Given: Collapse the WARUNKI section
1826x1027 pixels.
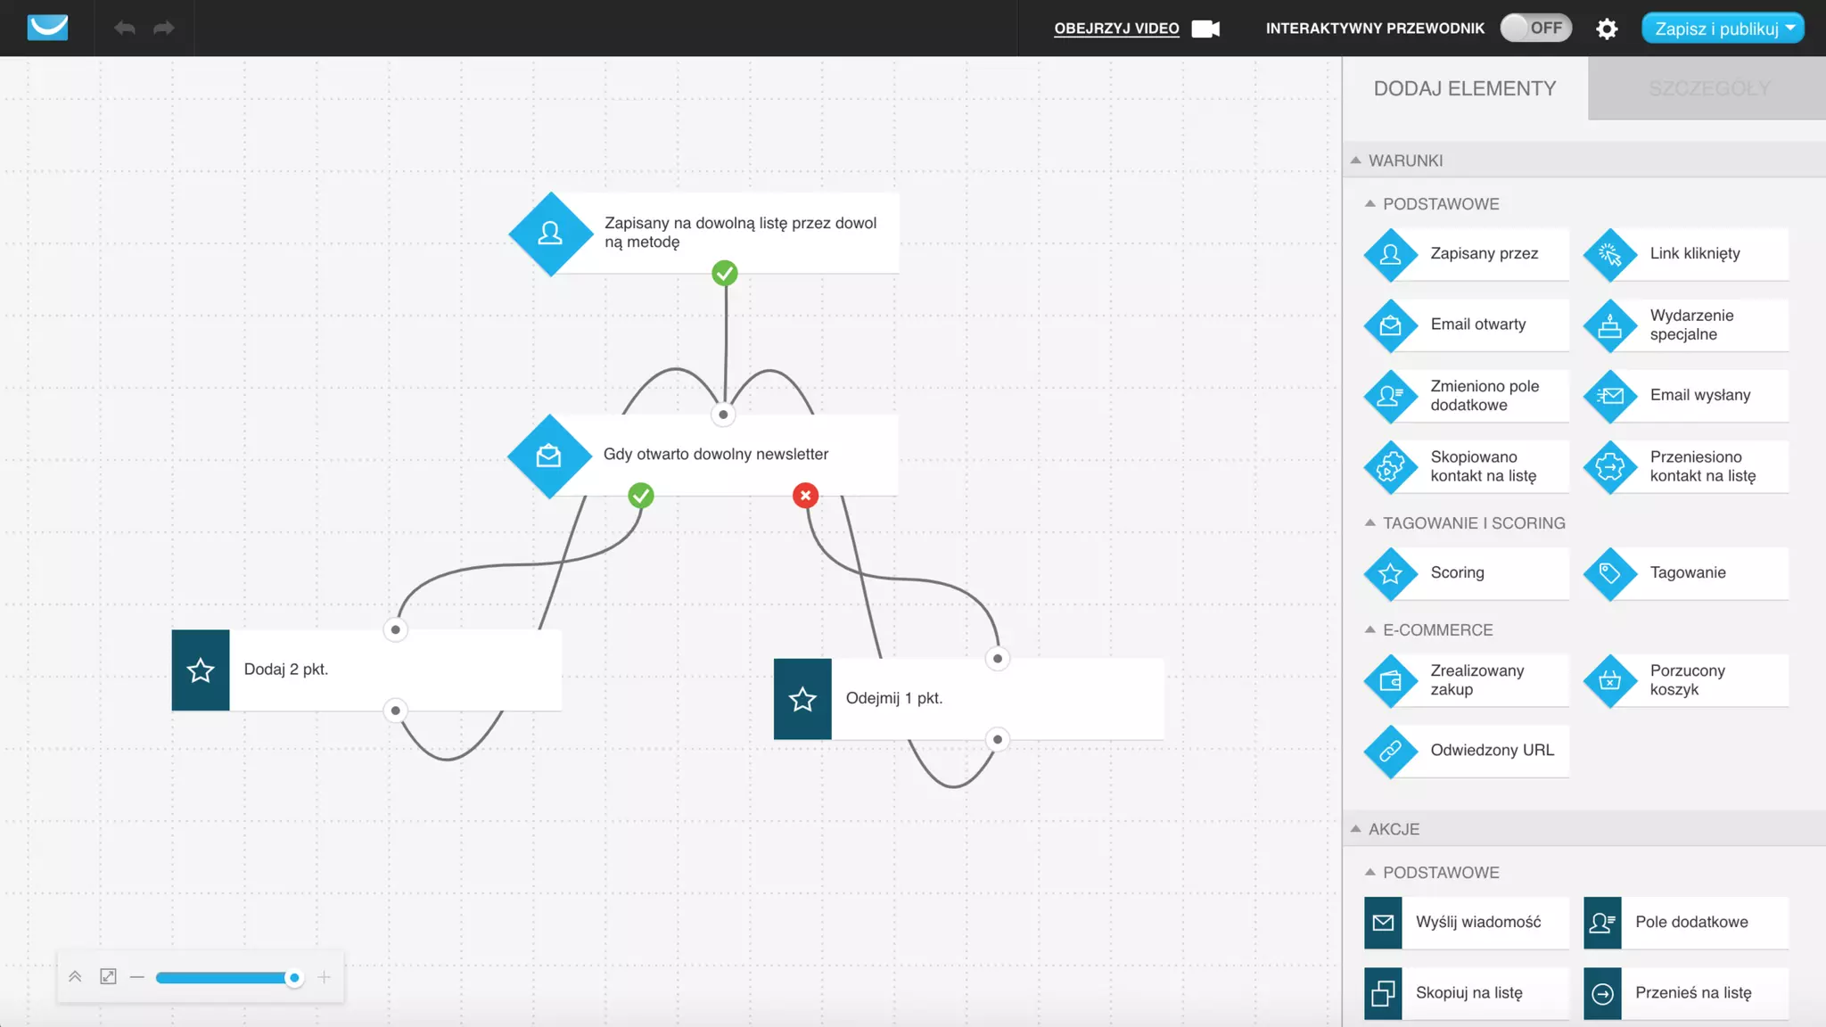Looking at the screenshot, I should pos(1356,160).
